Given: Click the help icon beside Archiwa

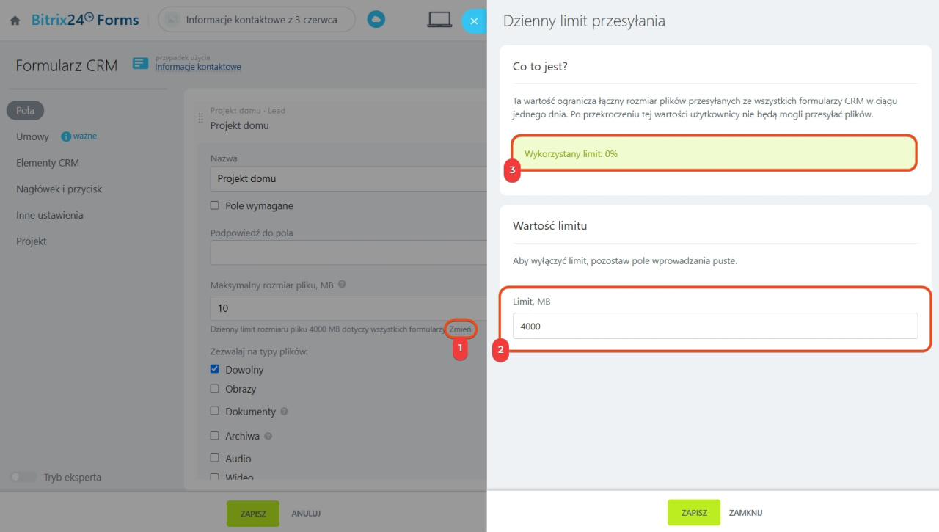Looking at the screenshot, I should click(x=268, y=436).
